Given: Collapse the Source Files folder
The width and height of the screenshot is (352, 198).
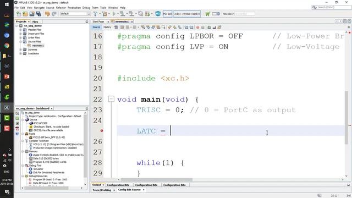Looking at the screenshot, I should (21, 42).
